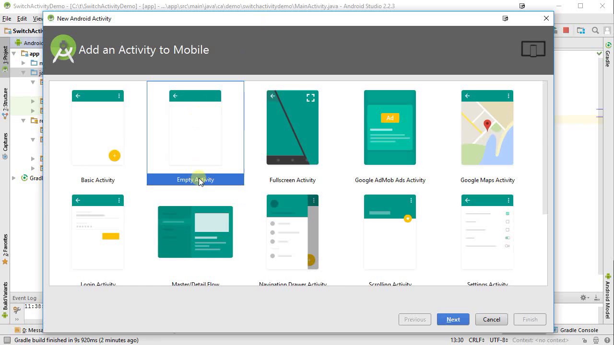Click the side-by-side window icon in Android Studio title bar
614x345 pixels.
522,6
